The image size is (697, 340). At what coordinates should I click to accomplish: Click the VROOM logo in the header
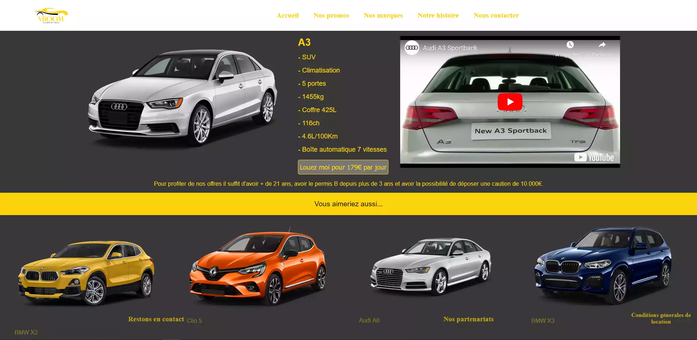pos(51,15)
